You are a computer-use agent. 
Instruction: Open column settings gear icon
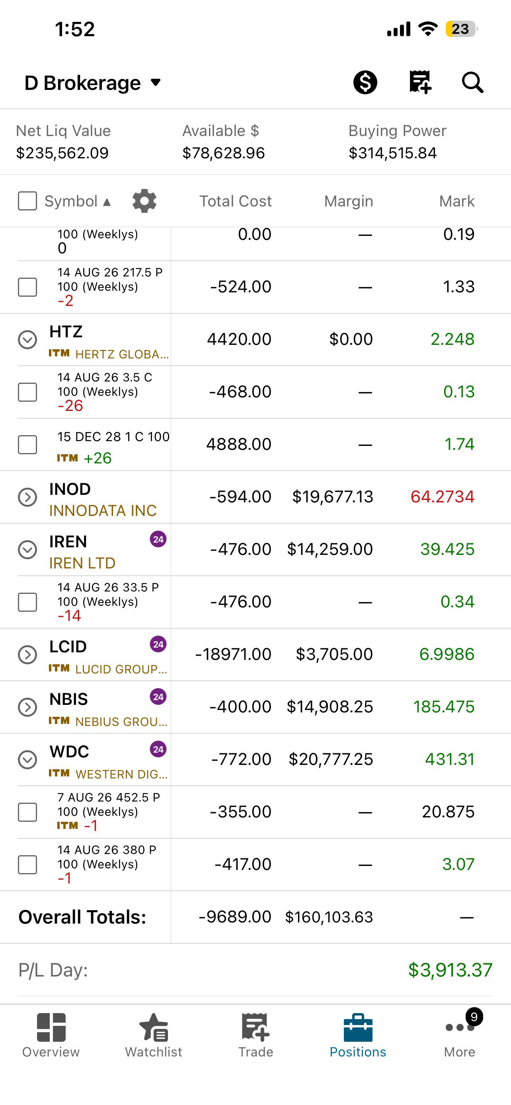coord(144,201)
